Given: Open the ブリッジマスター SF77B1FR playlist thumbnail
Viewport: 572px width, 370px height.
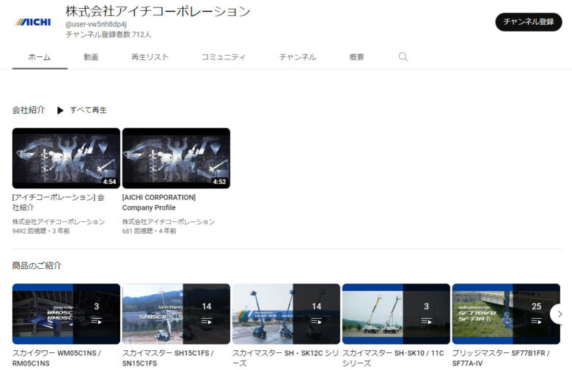Looking at the screenshot, I should pos(506,314).
